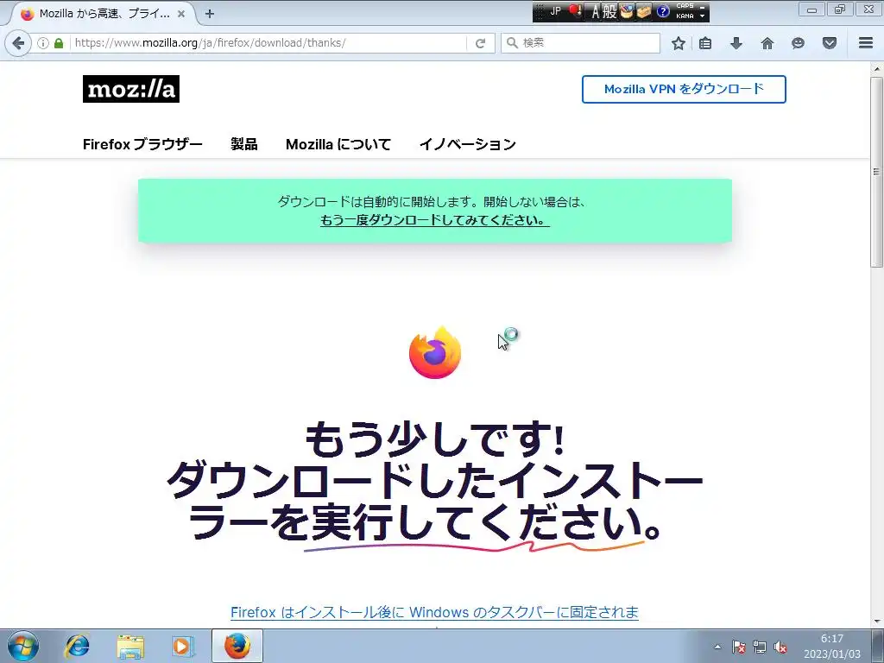Open a new tab with plus button
The width and height of the screenshot is (884, 663).
(x=210, y=14)
